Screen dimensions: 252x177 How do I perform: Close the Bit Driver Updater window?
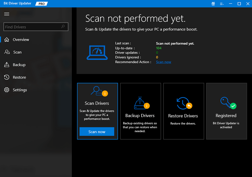click(247, 4)
